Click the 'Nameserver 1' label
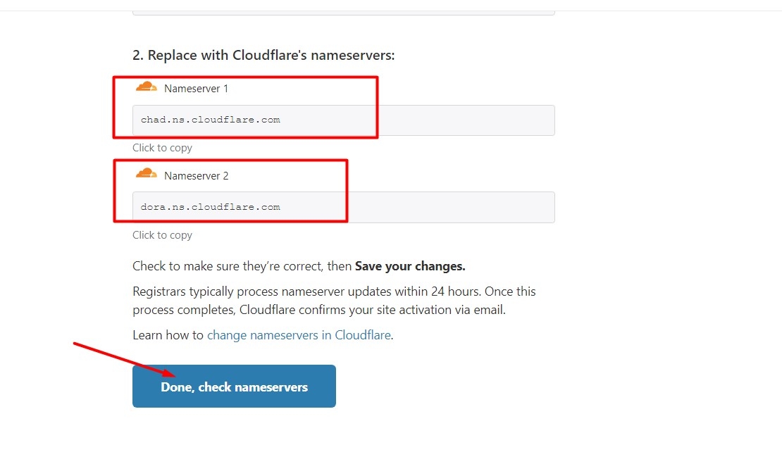The width and height of the screenshot is (782, 452). coord(196,89)
